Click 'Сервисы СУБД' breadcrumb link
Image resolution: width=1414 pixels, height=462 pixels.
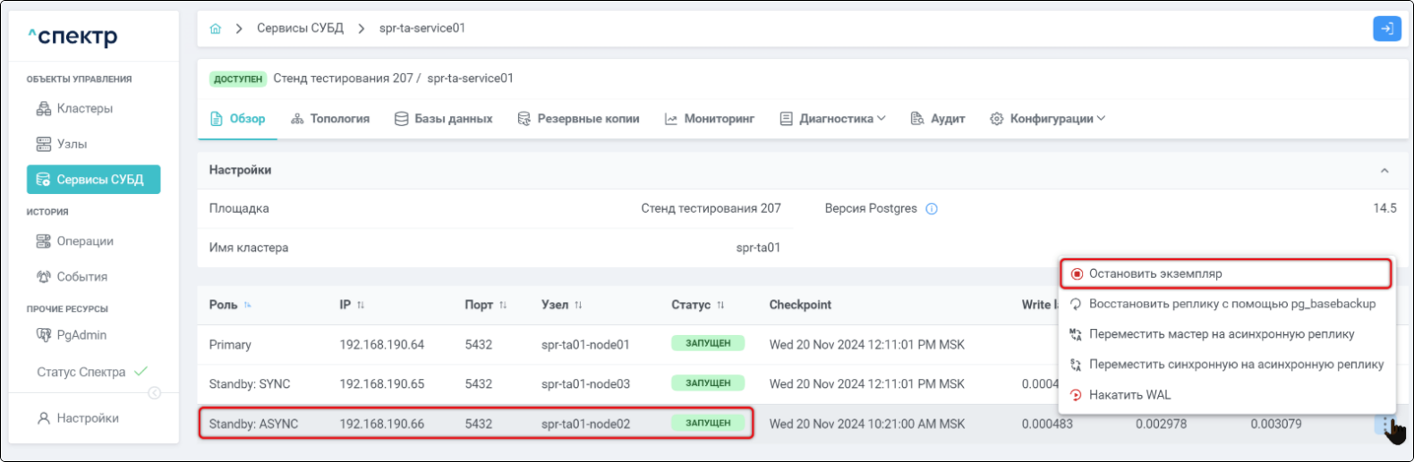tap(300, 29)
